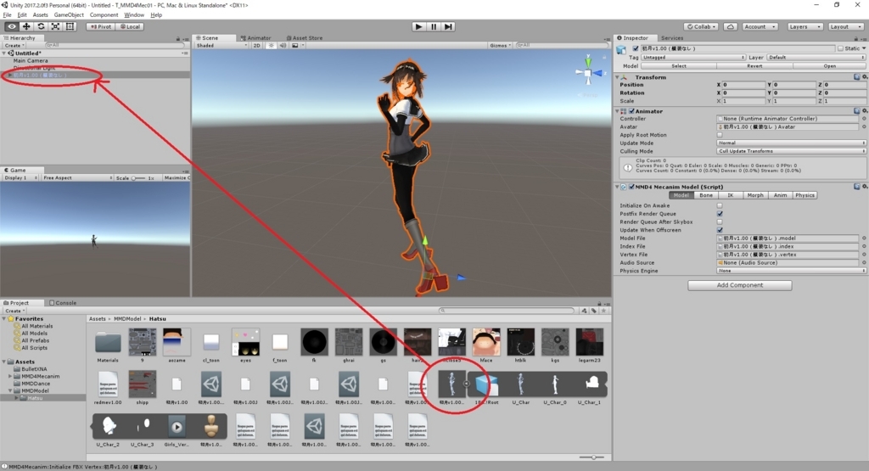This screenshot has height=471, width=869.
Task: Toggle Render Queue After Skybox checkbox
Action: pos(720,221)
